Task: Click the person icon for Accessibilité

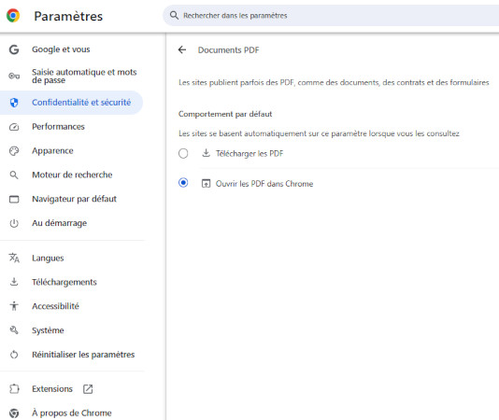Action: [x=14, y=306]
